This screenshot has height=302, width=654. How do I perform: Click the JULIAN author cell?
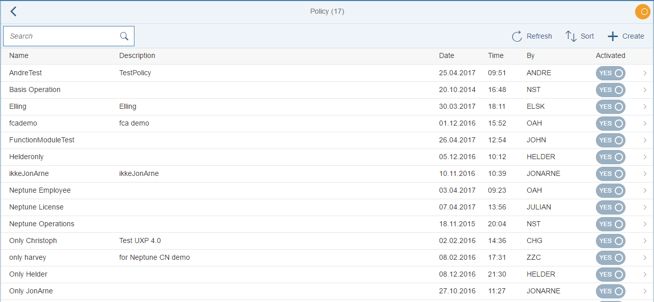coord(539,207)
